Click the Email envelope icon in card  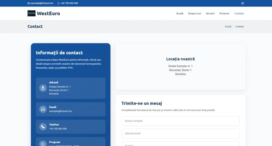pyautogui.click(x=43, y=109)
